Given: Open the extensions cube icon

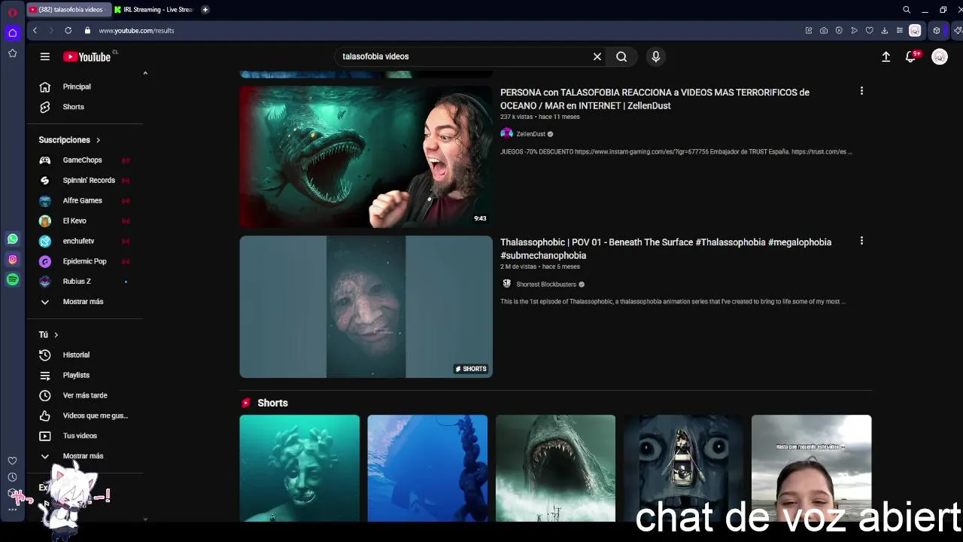Looking at the screenshot, I should (937, 30).
